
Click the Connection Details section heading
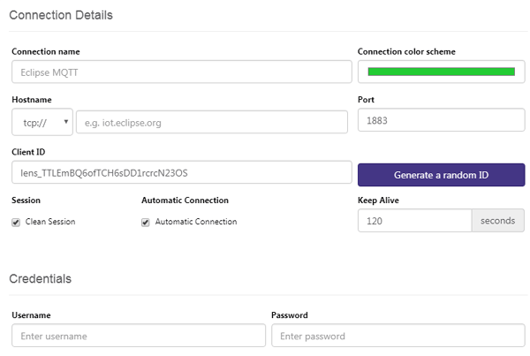click(x=61, y=15)
